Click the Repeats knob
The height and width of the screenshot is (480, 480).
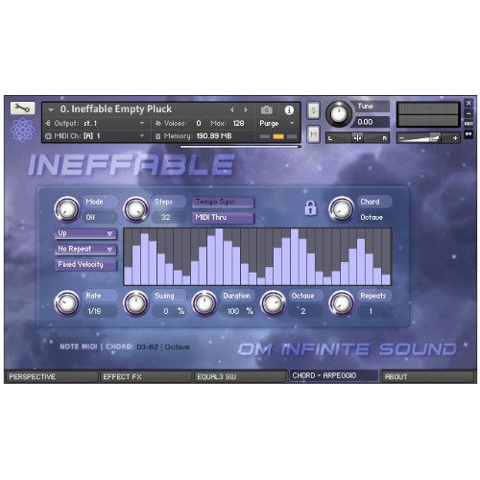pyautogui.click(x=342, y=303)
